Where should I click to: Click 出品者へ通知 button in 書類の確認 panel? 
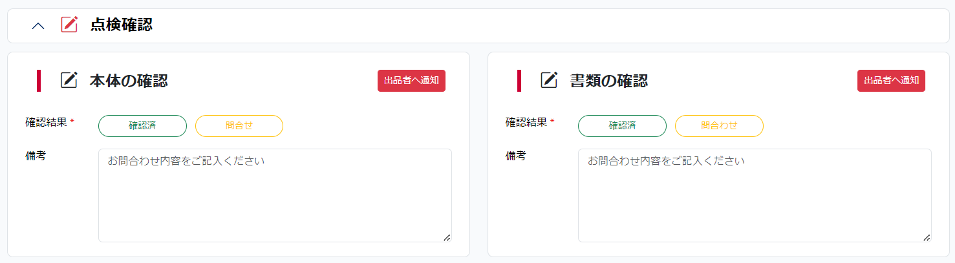tap(891, 81)
